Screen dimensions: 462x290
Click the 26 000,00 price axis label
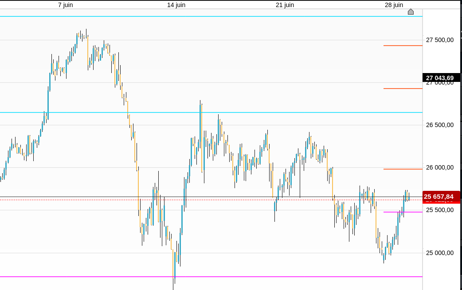click(x=440, y=168)
